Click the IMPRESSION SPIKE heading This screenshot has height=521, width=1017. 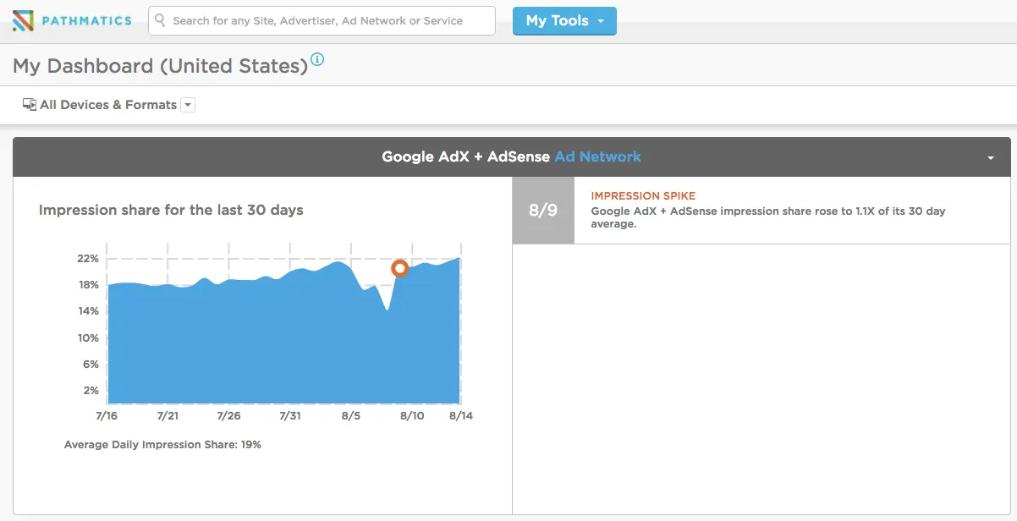coord(643,196)
